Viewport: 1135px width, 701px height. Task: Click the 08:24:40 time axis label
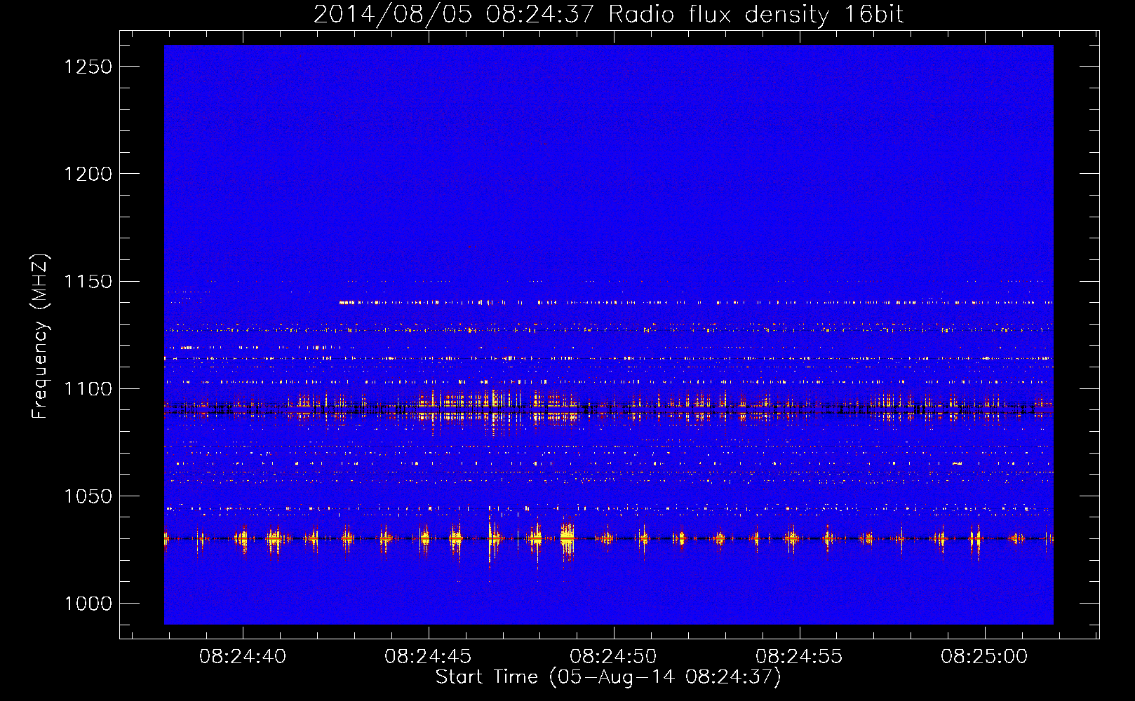tap(243, 657)
